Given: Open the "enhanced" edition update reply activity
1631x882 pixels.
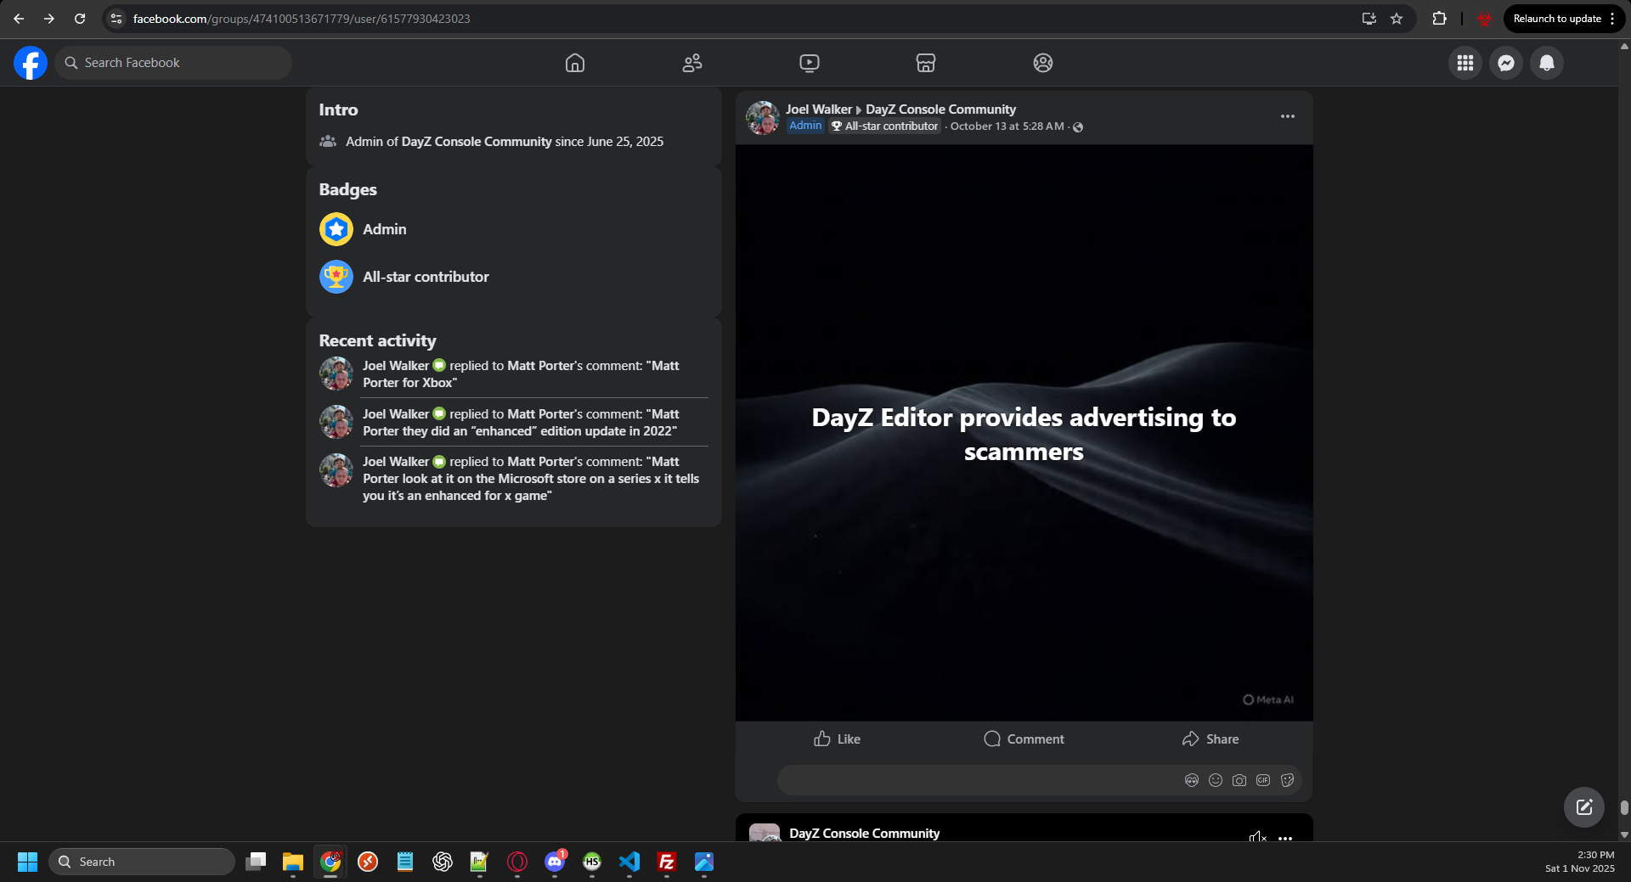Looking at the screenshot, I should click(513, 423).
